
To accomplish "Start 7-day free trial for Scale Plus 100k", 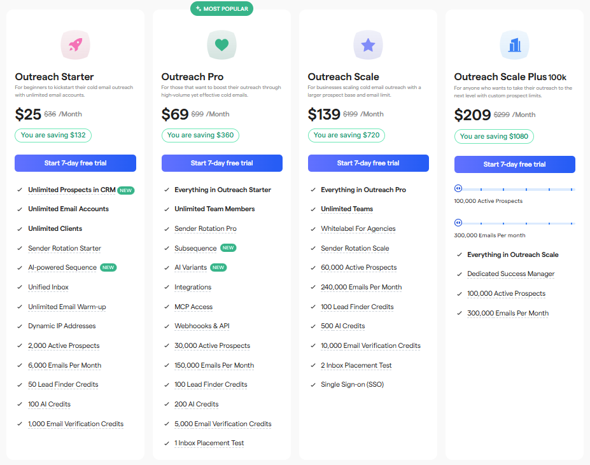I will (515, 164).
